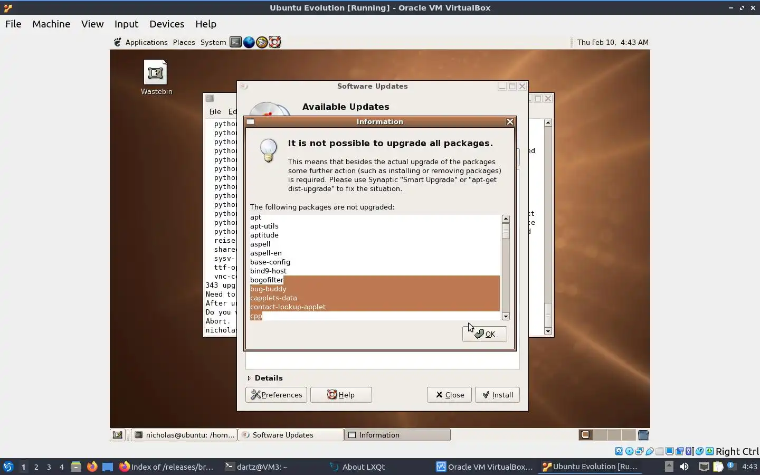The image size is (760, 475).
Task: Open the System menu
Action: pos(213,42)
